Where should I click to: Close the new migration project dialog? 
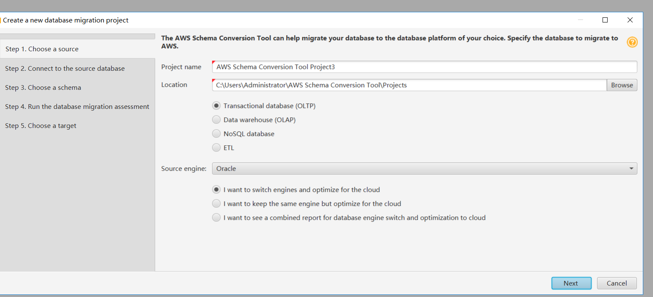[630, 20]
